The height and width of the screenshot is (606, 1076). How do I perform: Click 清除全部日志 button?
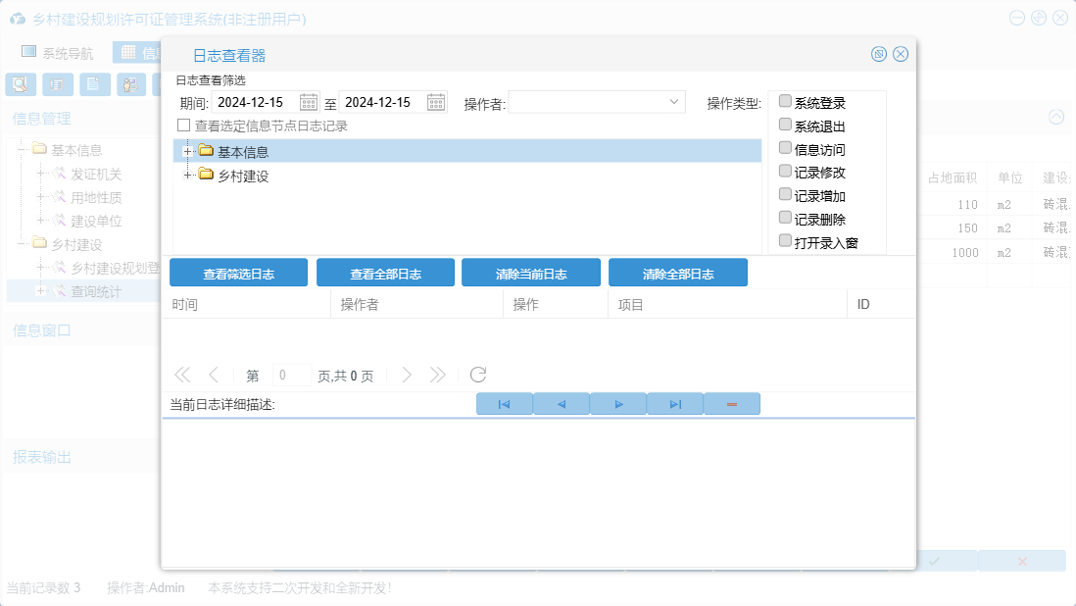pos(678,274)
